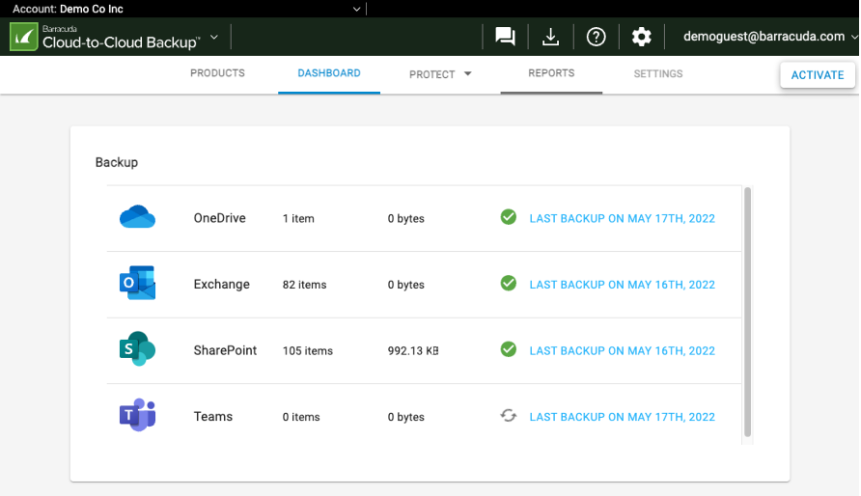
Task: Click the '0 items' count
Action: [x=301, y=417]
